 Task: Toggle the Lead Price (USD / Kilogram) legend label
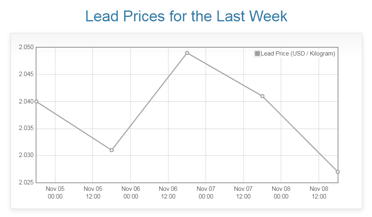click(298, 54)
